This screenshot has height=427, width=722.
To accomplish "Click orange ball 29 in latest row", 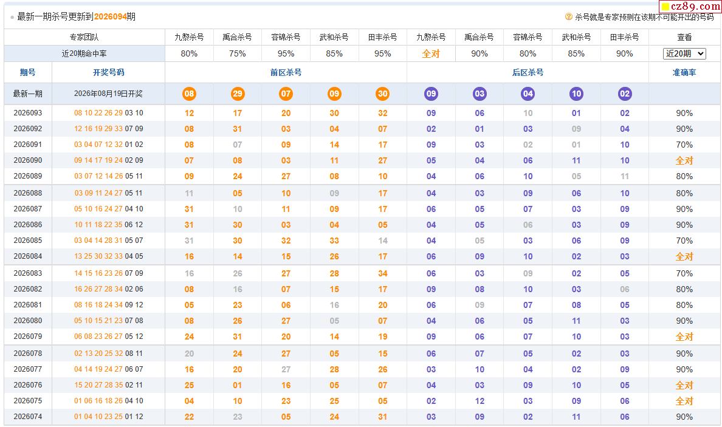I will point(238,94).
